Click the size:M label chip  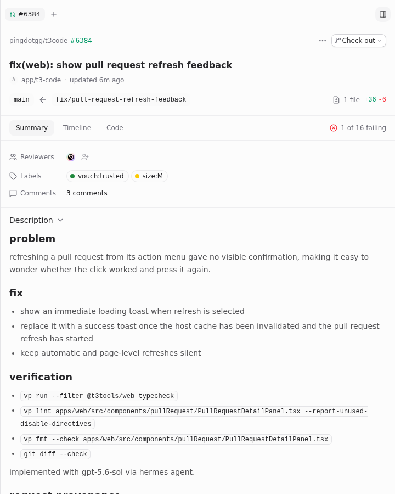pos(149,176)
